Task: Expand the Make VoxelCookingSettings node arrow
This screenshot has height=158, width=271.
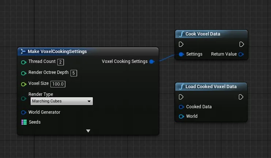Action: click(x=88, y=131)
